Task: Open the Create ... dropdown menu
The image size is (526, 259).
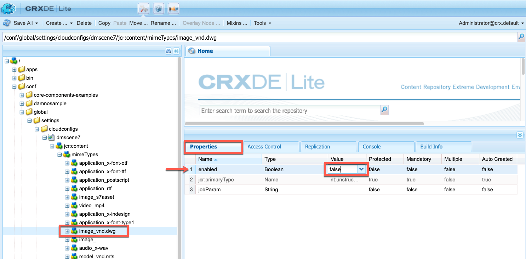Action: pos(59,23)
